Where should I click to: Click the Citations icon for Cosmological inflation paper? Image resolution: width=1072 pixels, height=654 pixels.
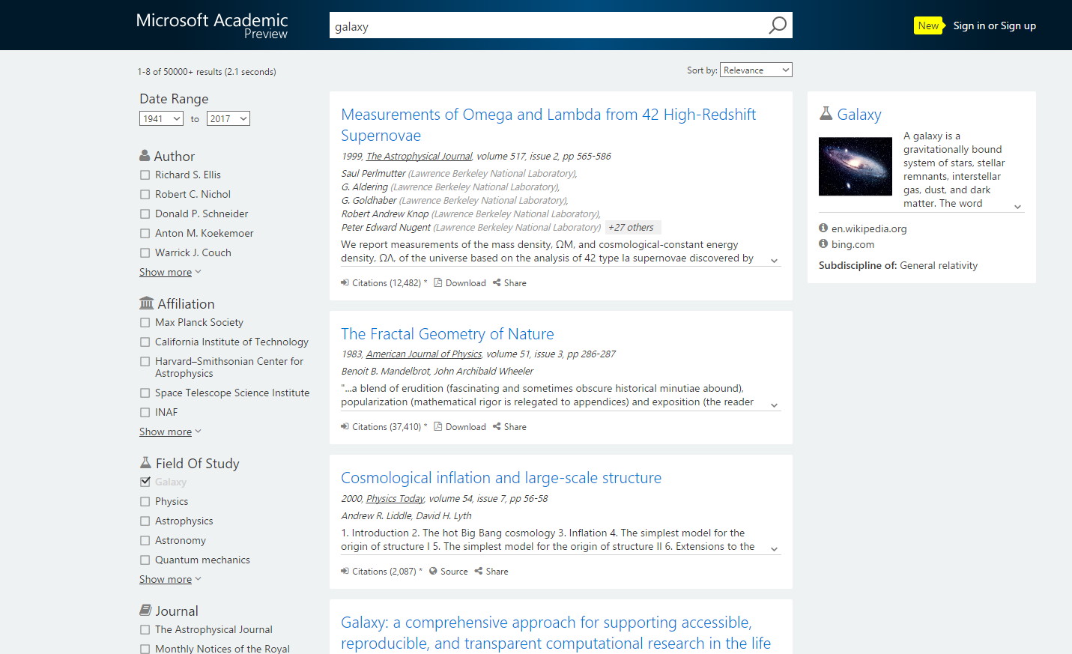(345, 572)
